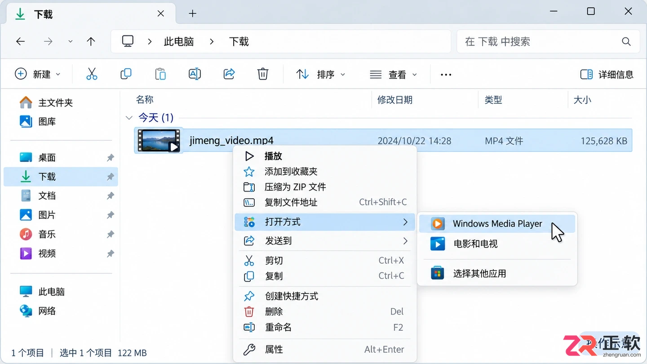This screenshot has width=647, height=364.
Task: Open with 电影和电视
Action: (497, 244)
